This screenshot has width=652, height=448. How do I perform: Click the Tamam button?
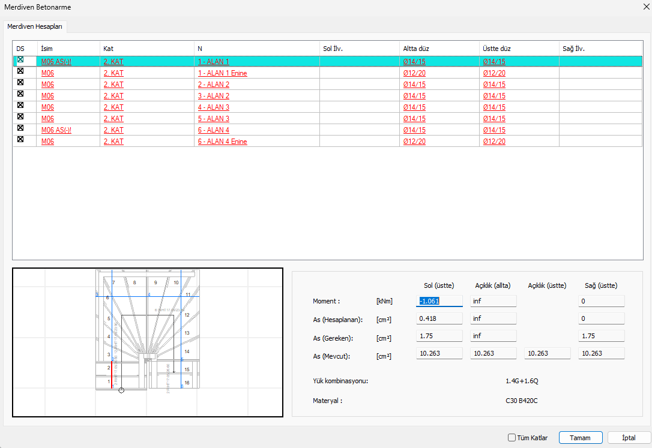pyautogui.click(x=580, y=438)
